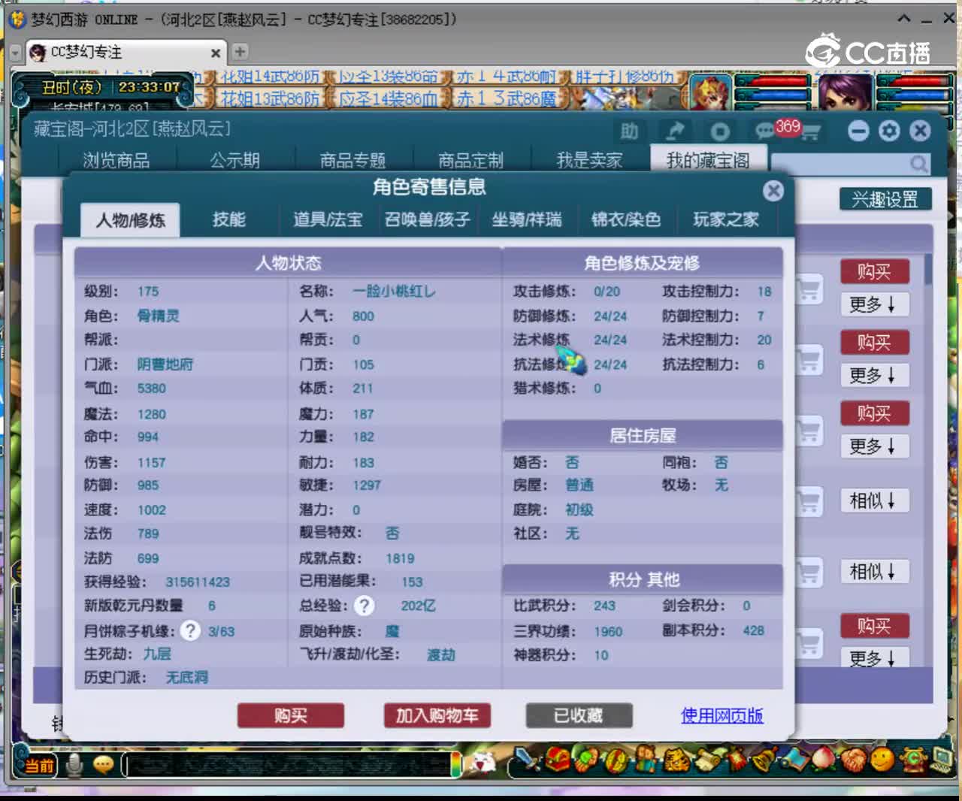Click the tiger face icon in bottom toolbar
Screen dimensions: 962x801
(676, 760)
